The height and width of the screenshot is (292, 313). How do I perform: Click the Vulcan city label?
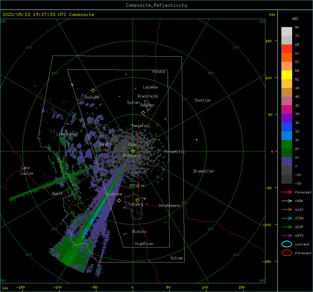[x=177, y=258]
